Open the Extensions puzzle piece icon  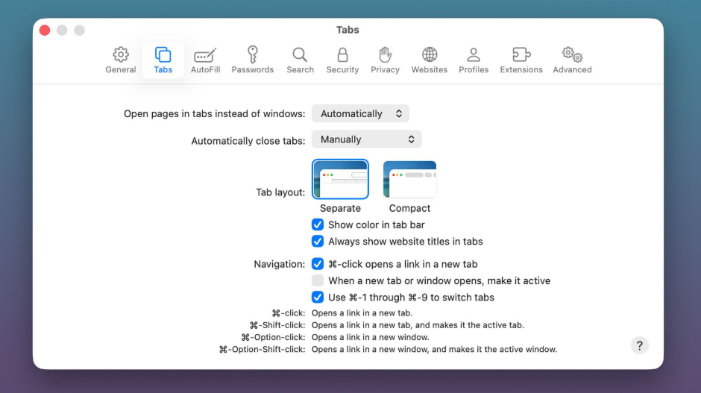(521, 54)
